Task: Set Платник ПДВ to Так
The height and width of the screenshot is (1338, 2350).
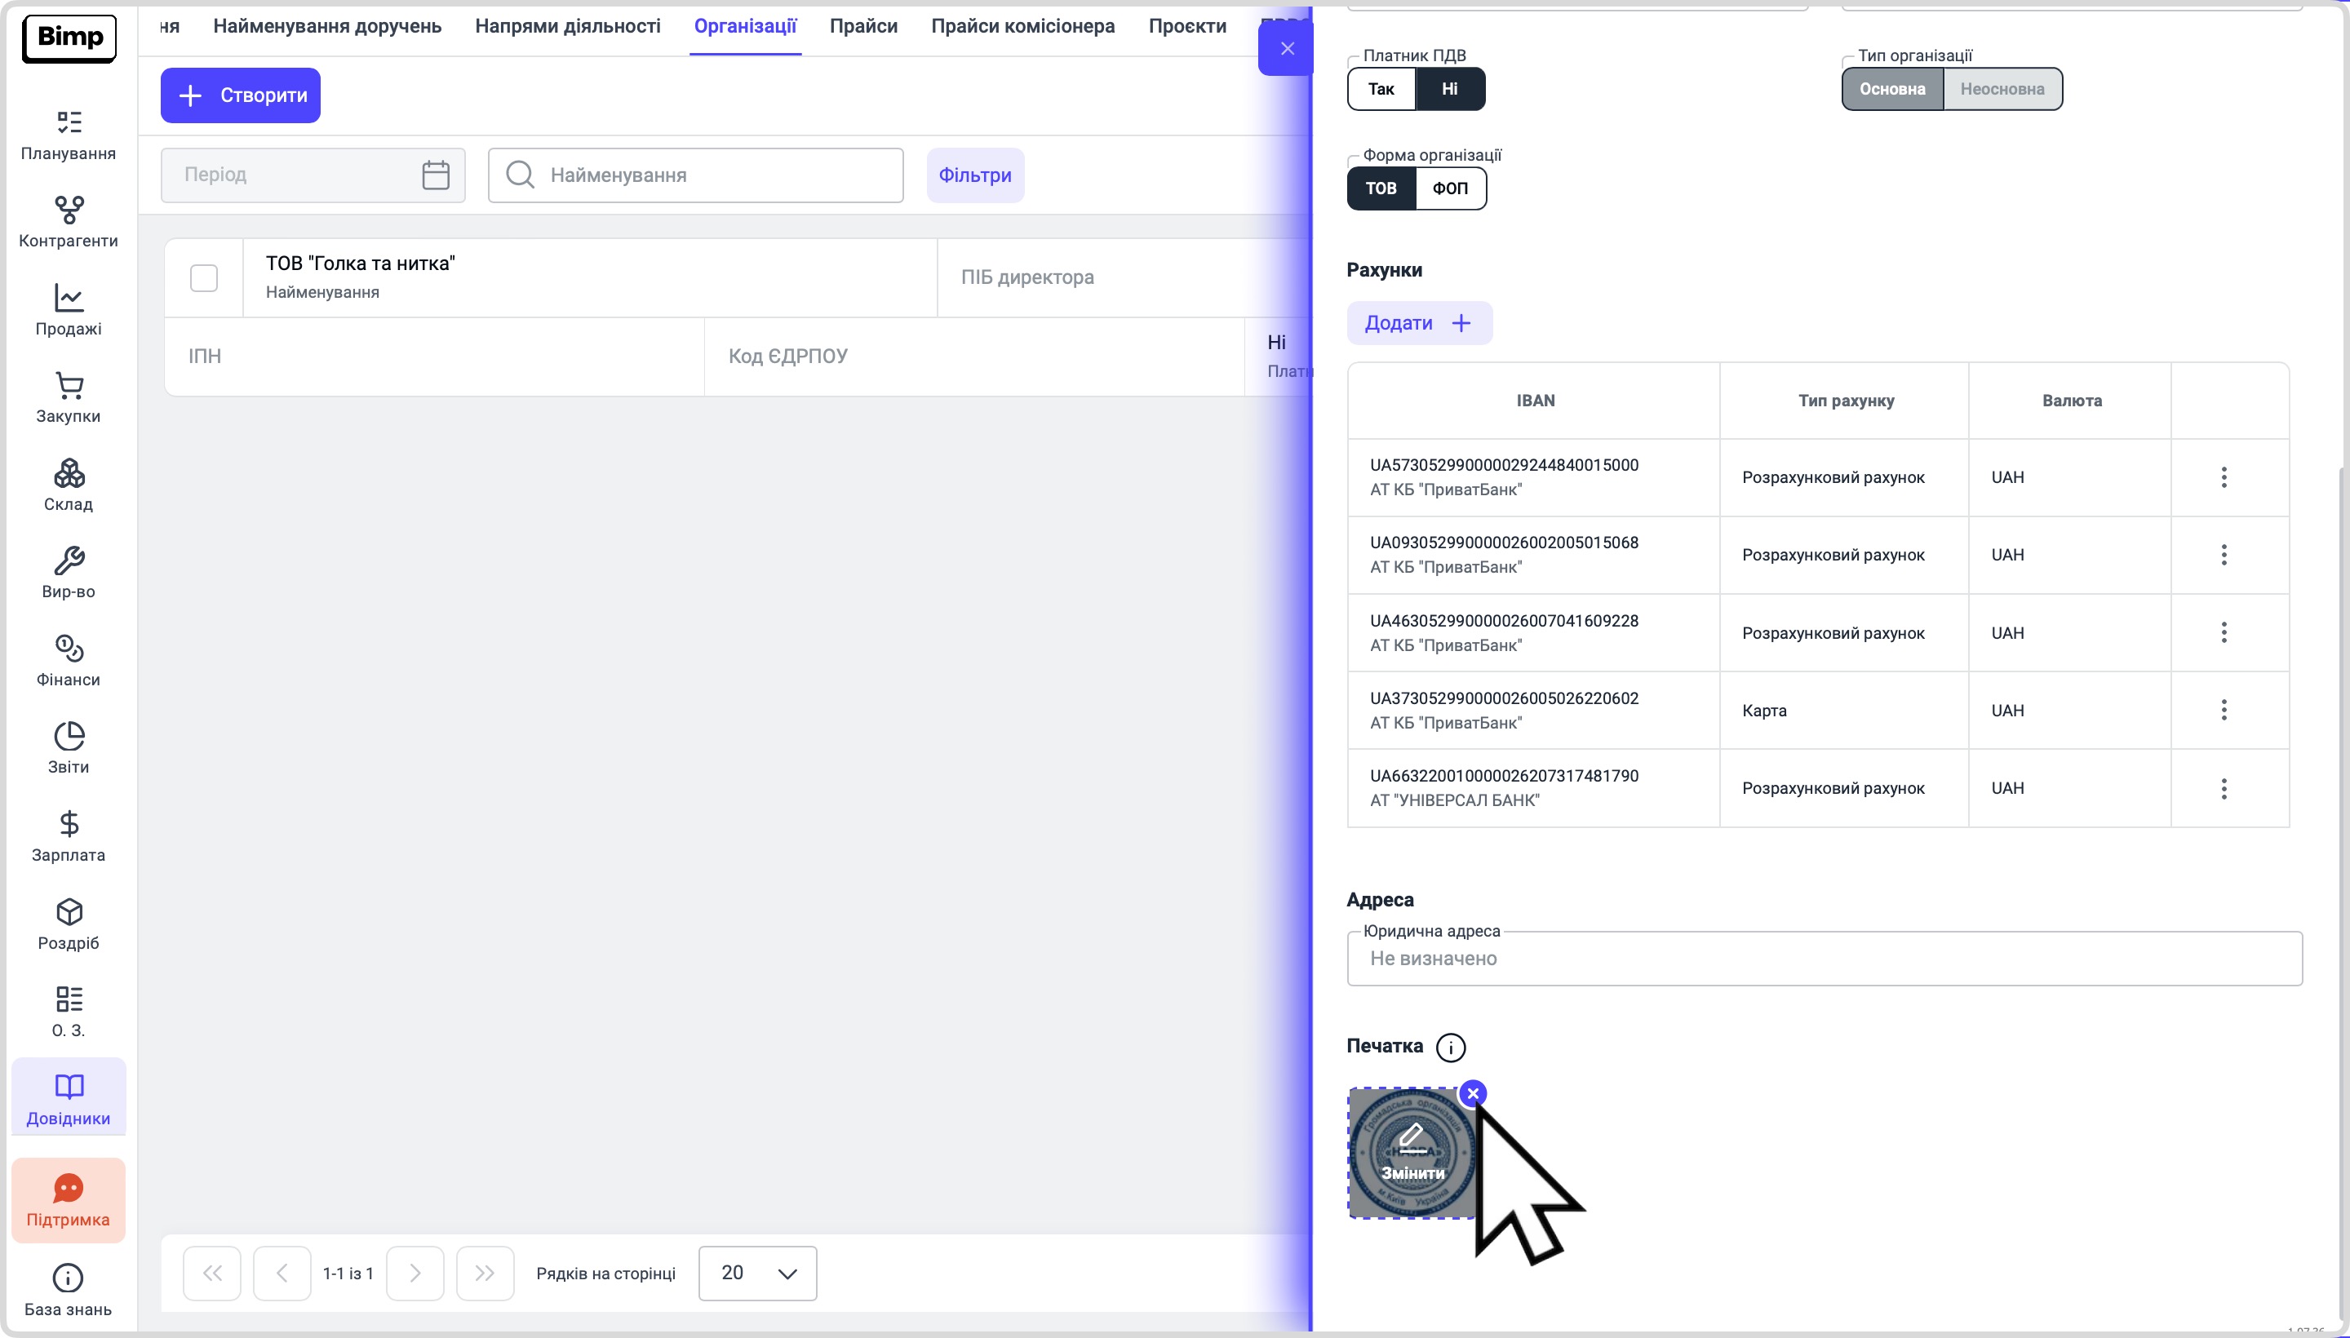Action: [1381, 89]
